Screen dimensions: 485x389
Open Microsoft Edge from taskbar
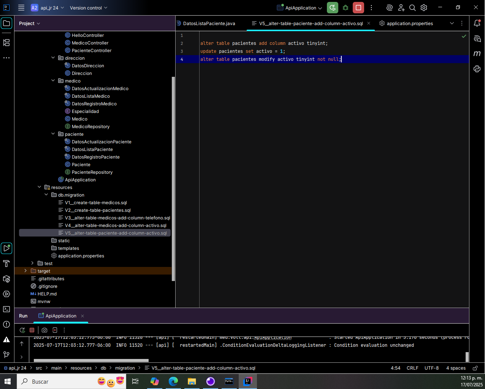click(x=173, y=381)
